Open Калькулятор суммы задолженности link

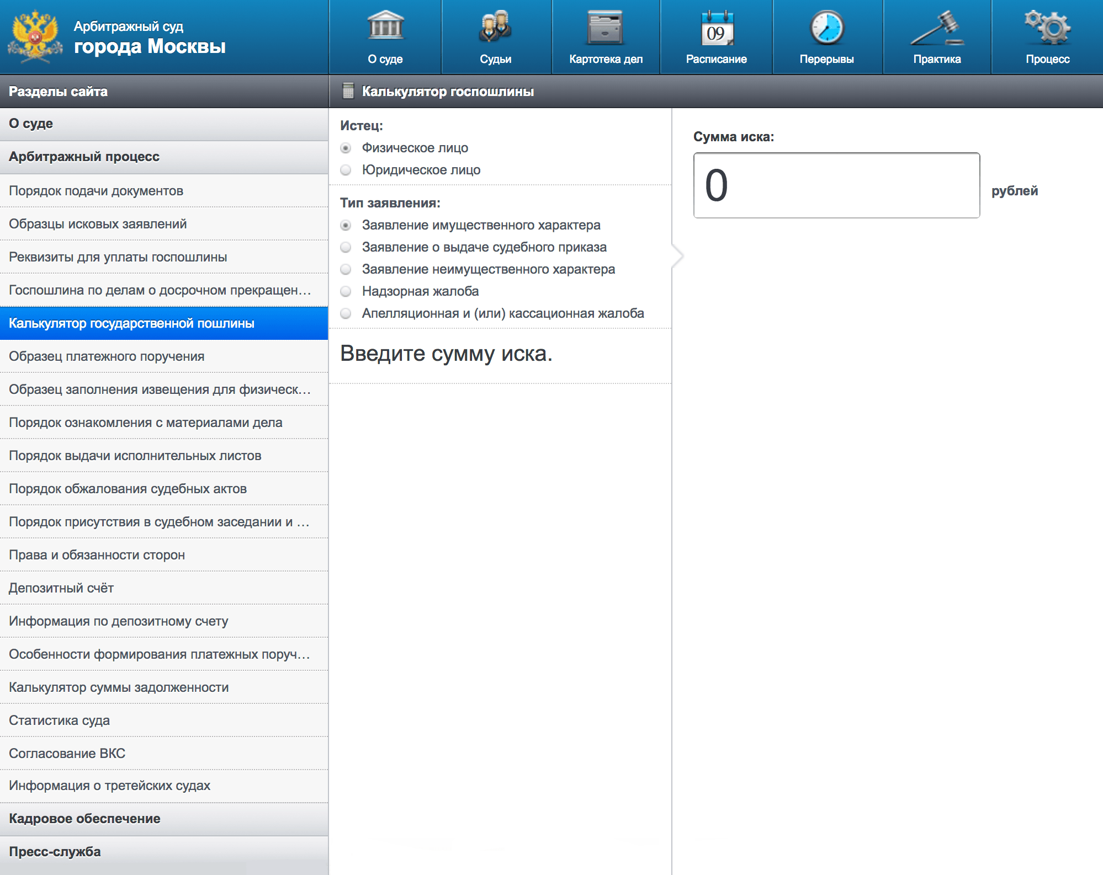pos(119,687)
